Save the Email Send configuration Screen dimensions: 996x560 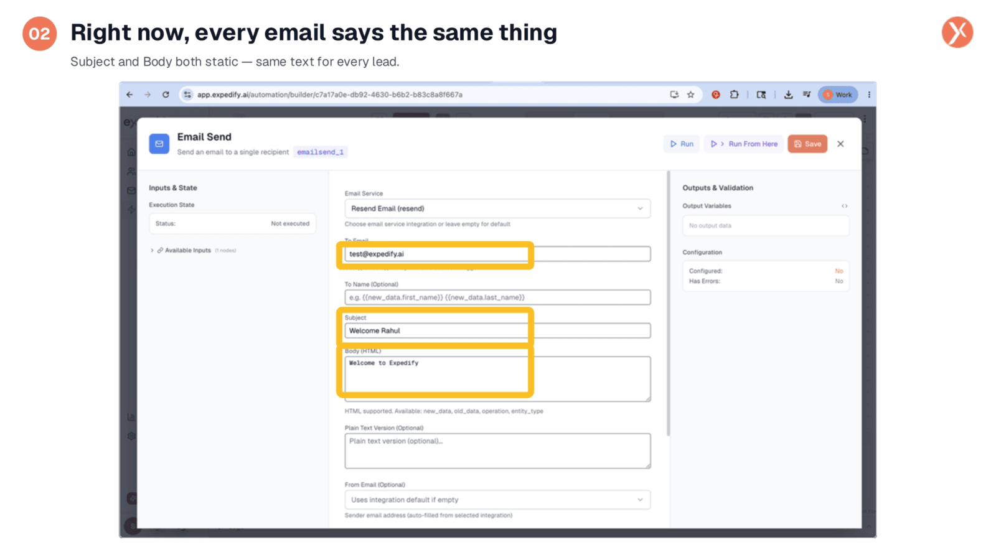pyautogui.click(x=807, y=144)
